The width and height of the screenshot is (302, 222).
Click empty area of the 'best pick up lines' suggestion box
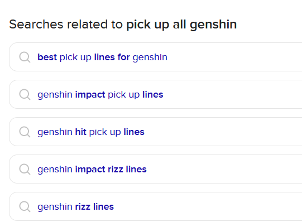[231, 57]
